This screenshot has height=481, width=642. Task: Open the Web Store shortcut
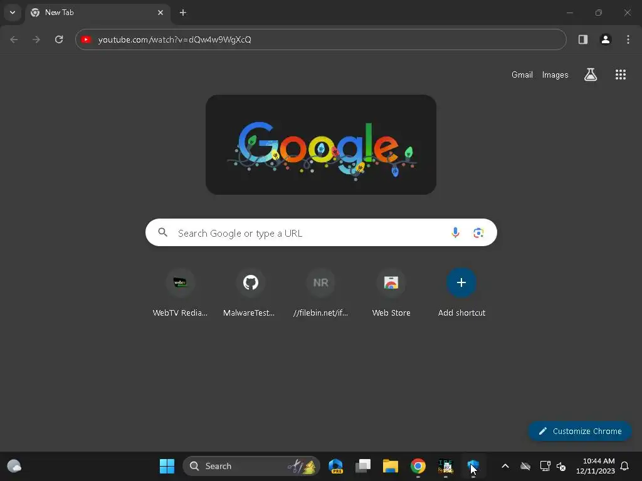coord(391,292)
